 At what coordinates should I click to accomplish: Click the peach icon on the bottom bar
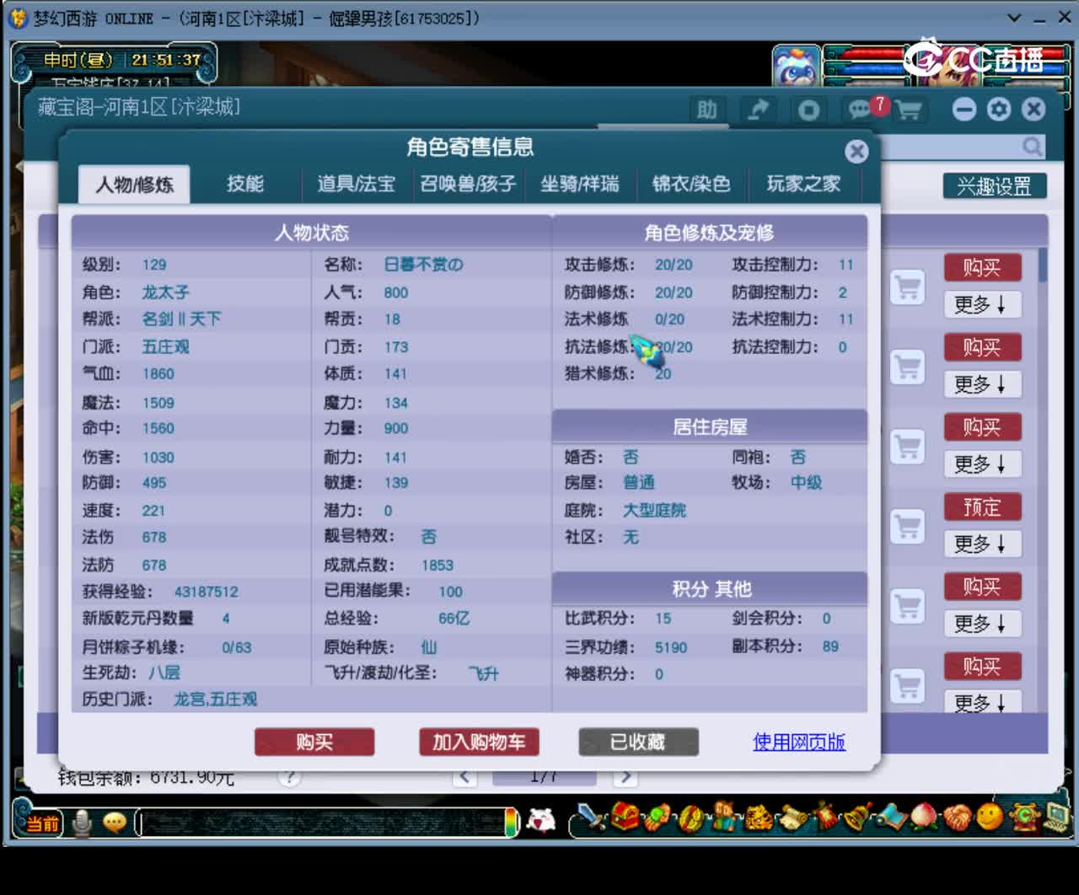(x=925, y=817)
